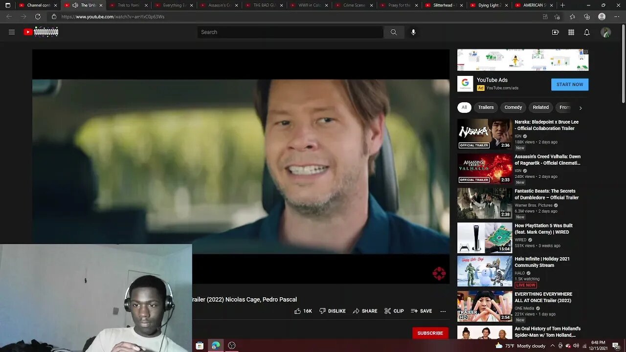The height and width of the screenshot is (352, 626).
Task: Open the browser profile icon
Action: tap(602, 17)
